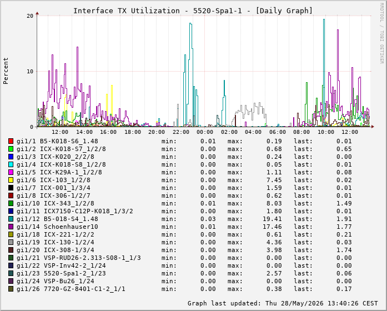Viewport: 387px width, 311px height.
Task: Click legend label gi1/18 ICX-221-1/2/2
Action: pos(56,234)
